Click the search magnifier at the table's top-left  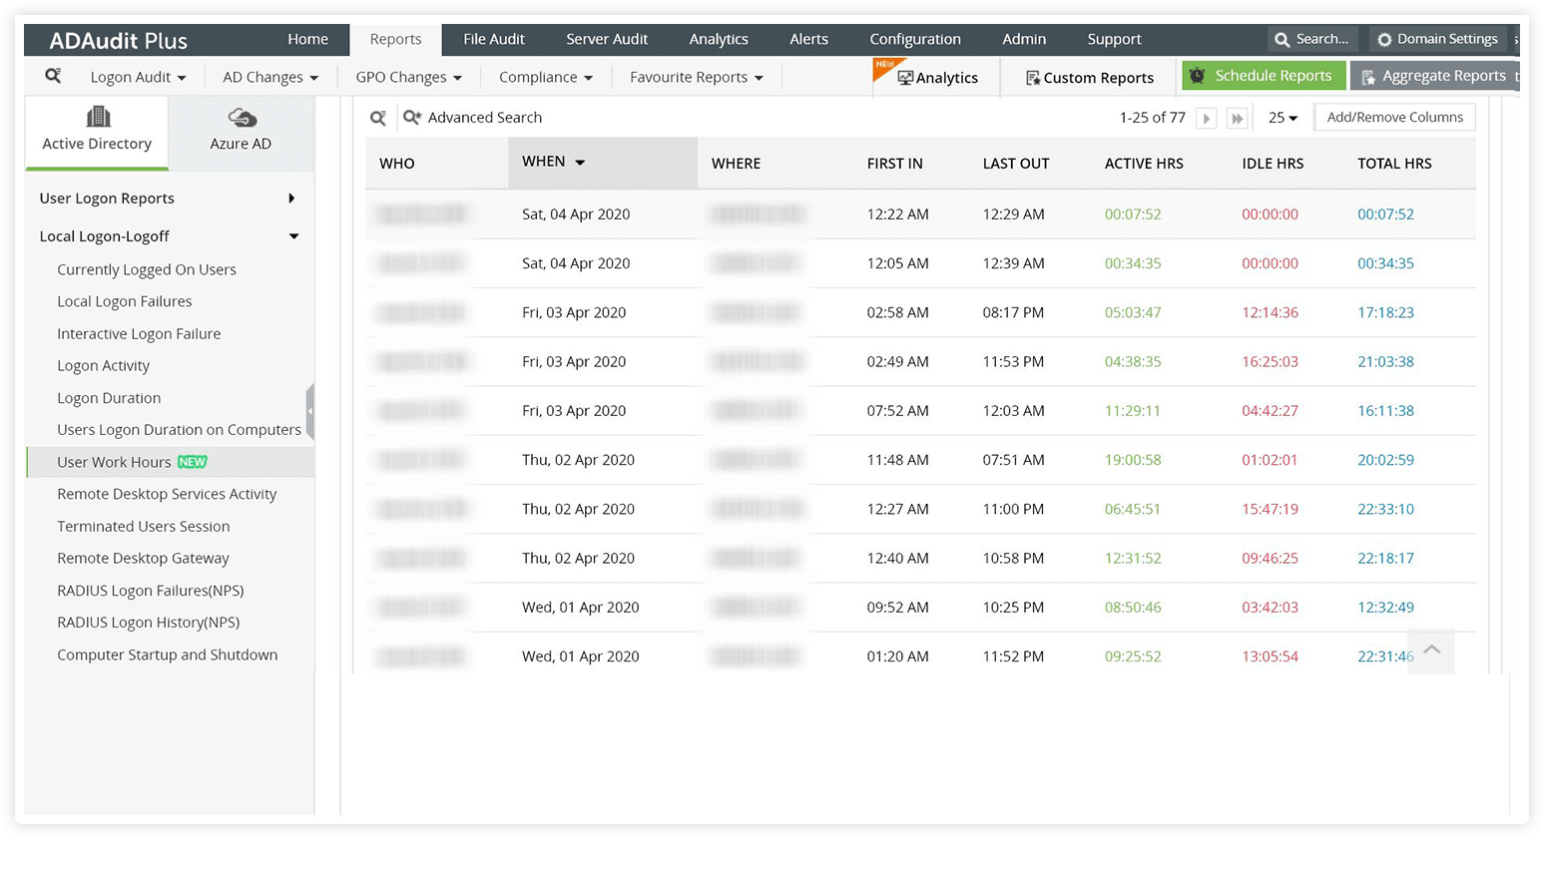pos(377,117)
